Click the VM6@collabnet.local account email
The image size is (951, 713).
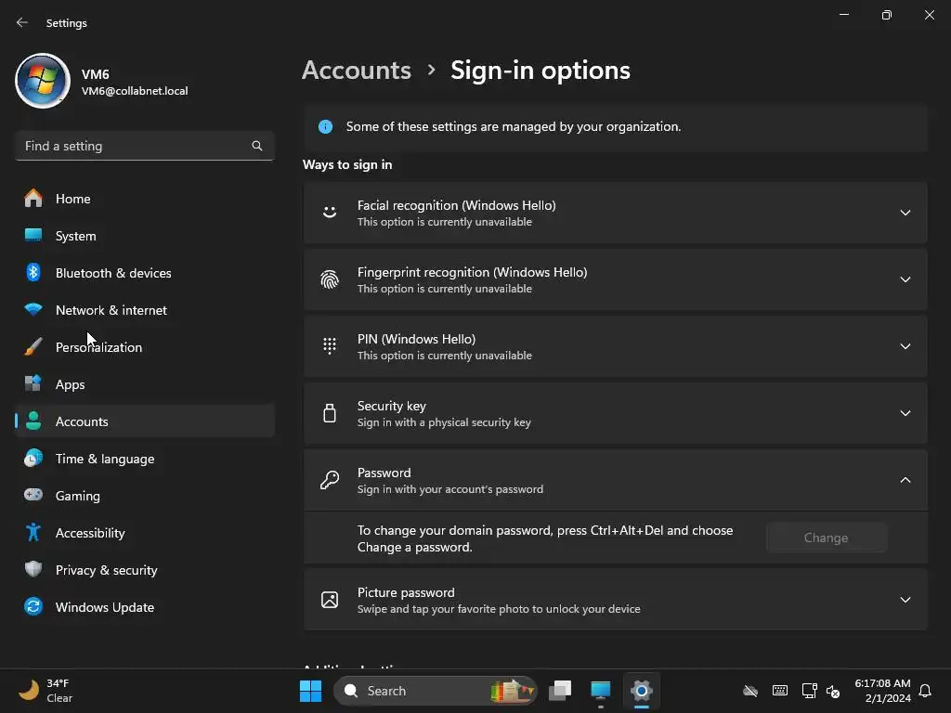pyautogui.click(x=135, y=91)
